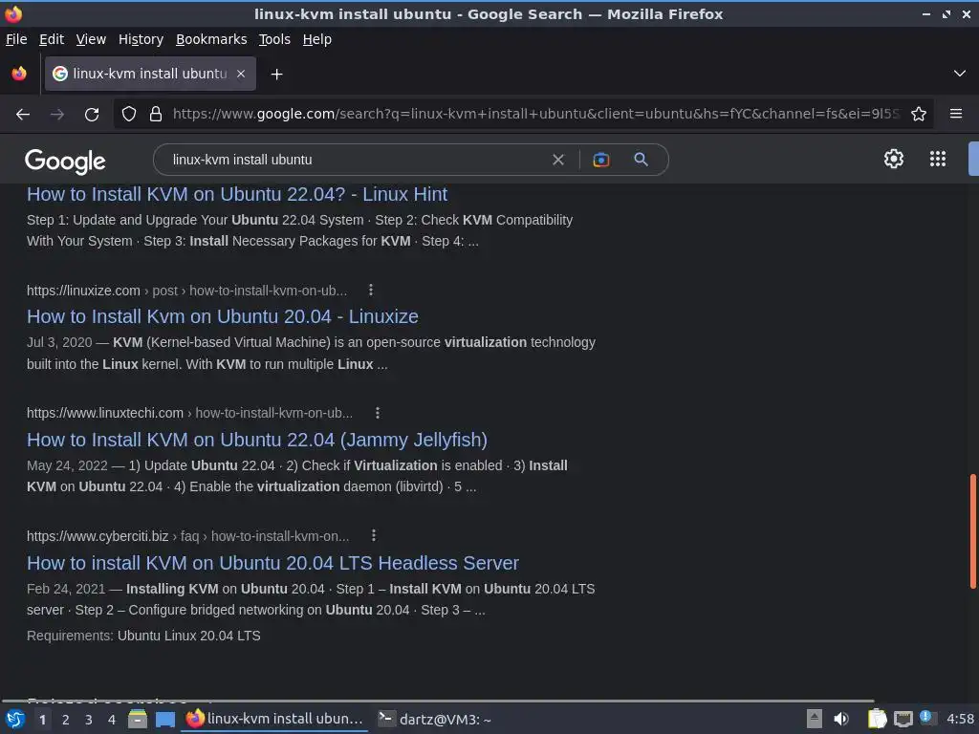This screenshot has width=979, height=734.
Task: Close the linux-kvm install ubuntu tab
Action: point(241,74)
